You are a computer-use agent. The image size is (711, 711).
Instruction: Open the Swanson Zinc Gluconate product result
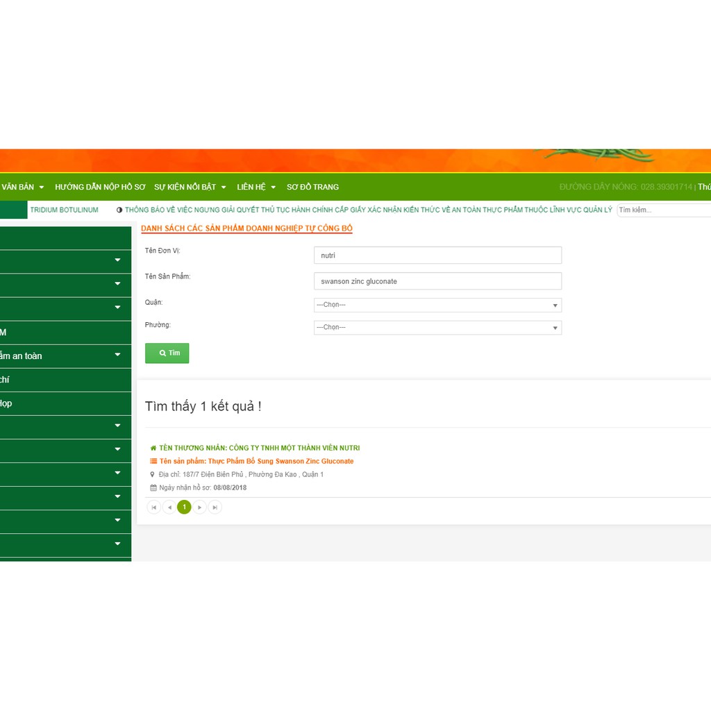[x=256, y=461]
